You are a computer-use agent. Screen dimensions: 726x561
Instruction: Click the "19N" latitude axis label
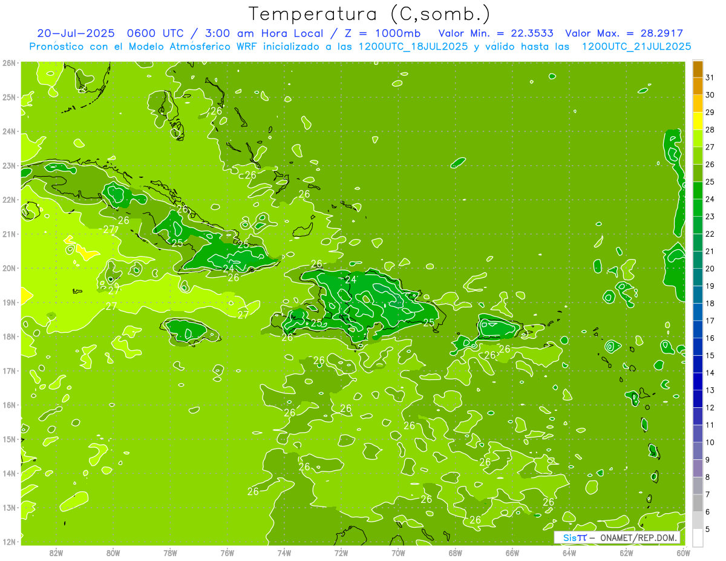[9, 303]
